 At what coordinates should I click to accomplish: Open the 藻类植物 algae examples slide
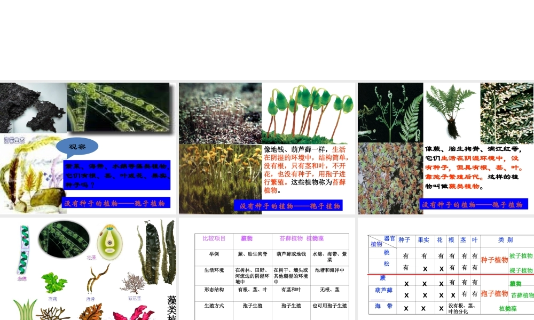(88, 269)
